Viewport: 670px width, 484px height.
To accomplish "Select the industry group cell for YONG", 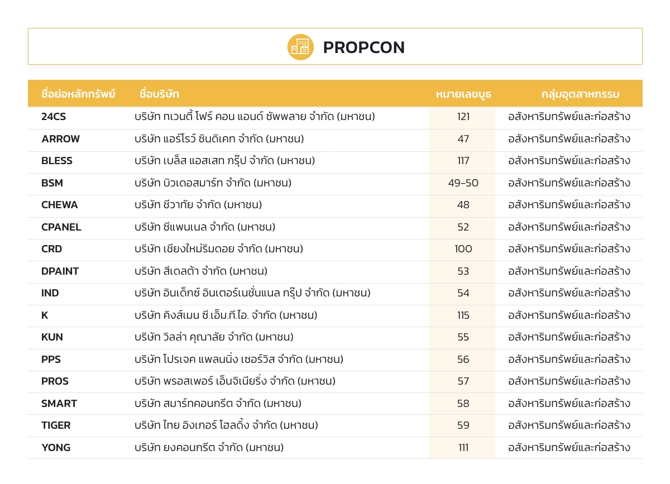I will pos(569,448).
